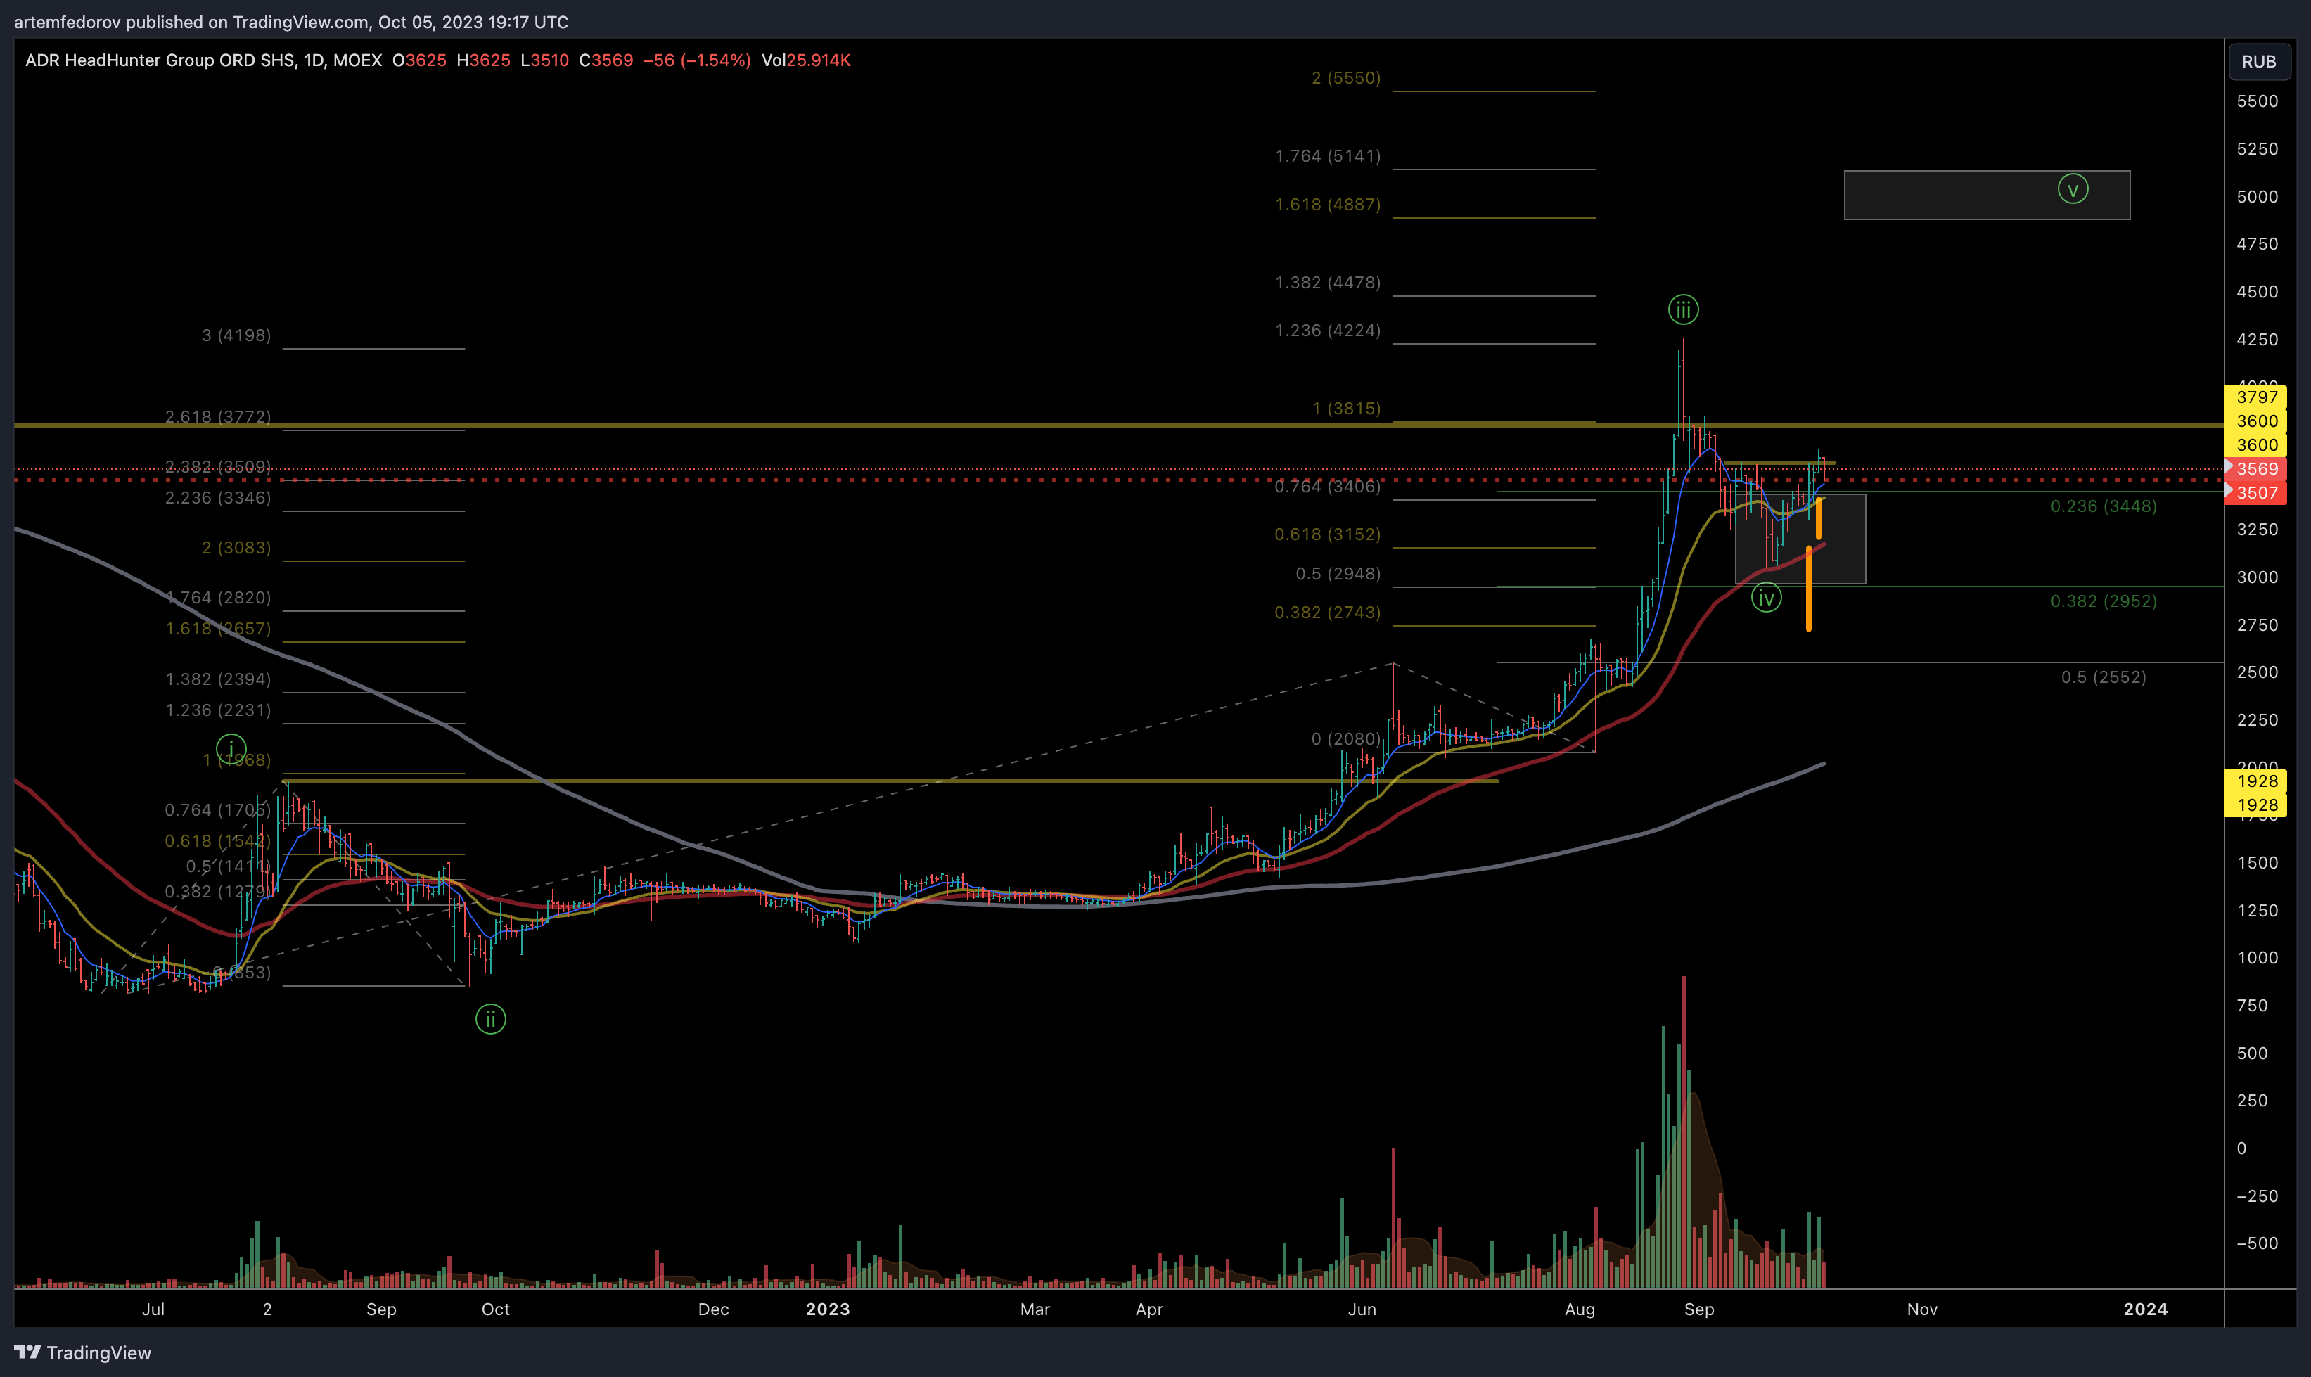
Task: Click the Oct label on time axis
Action: tap(495, 1309)
